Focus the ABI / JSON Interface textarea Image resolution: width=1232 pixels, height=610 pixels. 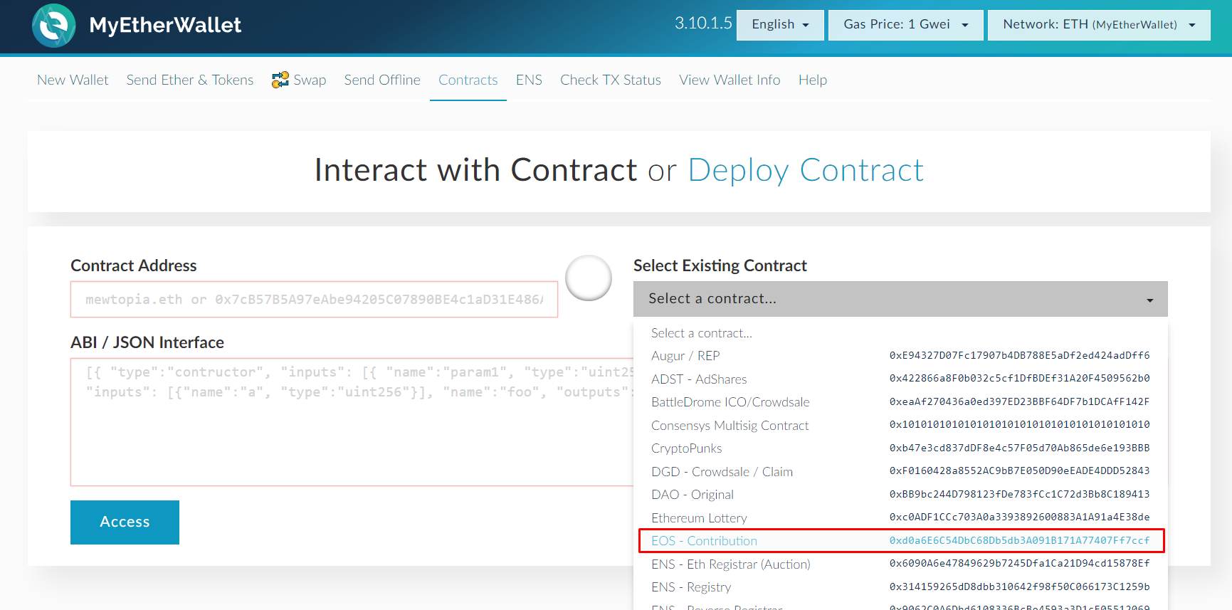352,422
